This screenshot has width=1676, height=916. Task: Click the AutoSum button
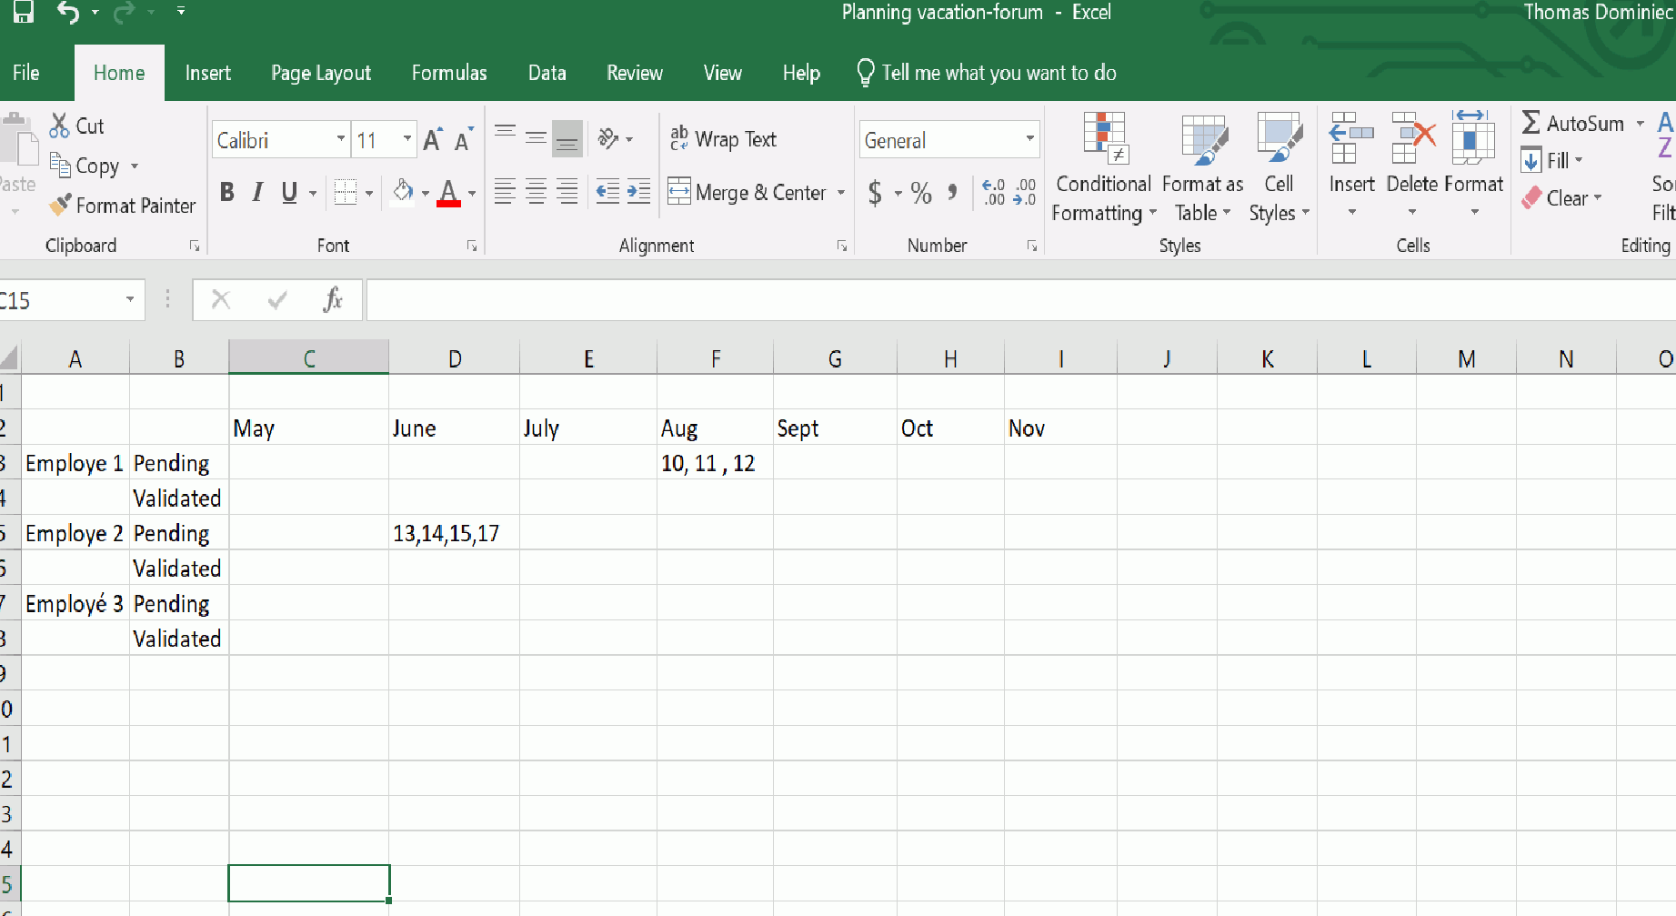pyautogui.click(x=1574, y=124)
